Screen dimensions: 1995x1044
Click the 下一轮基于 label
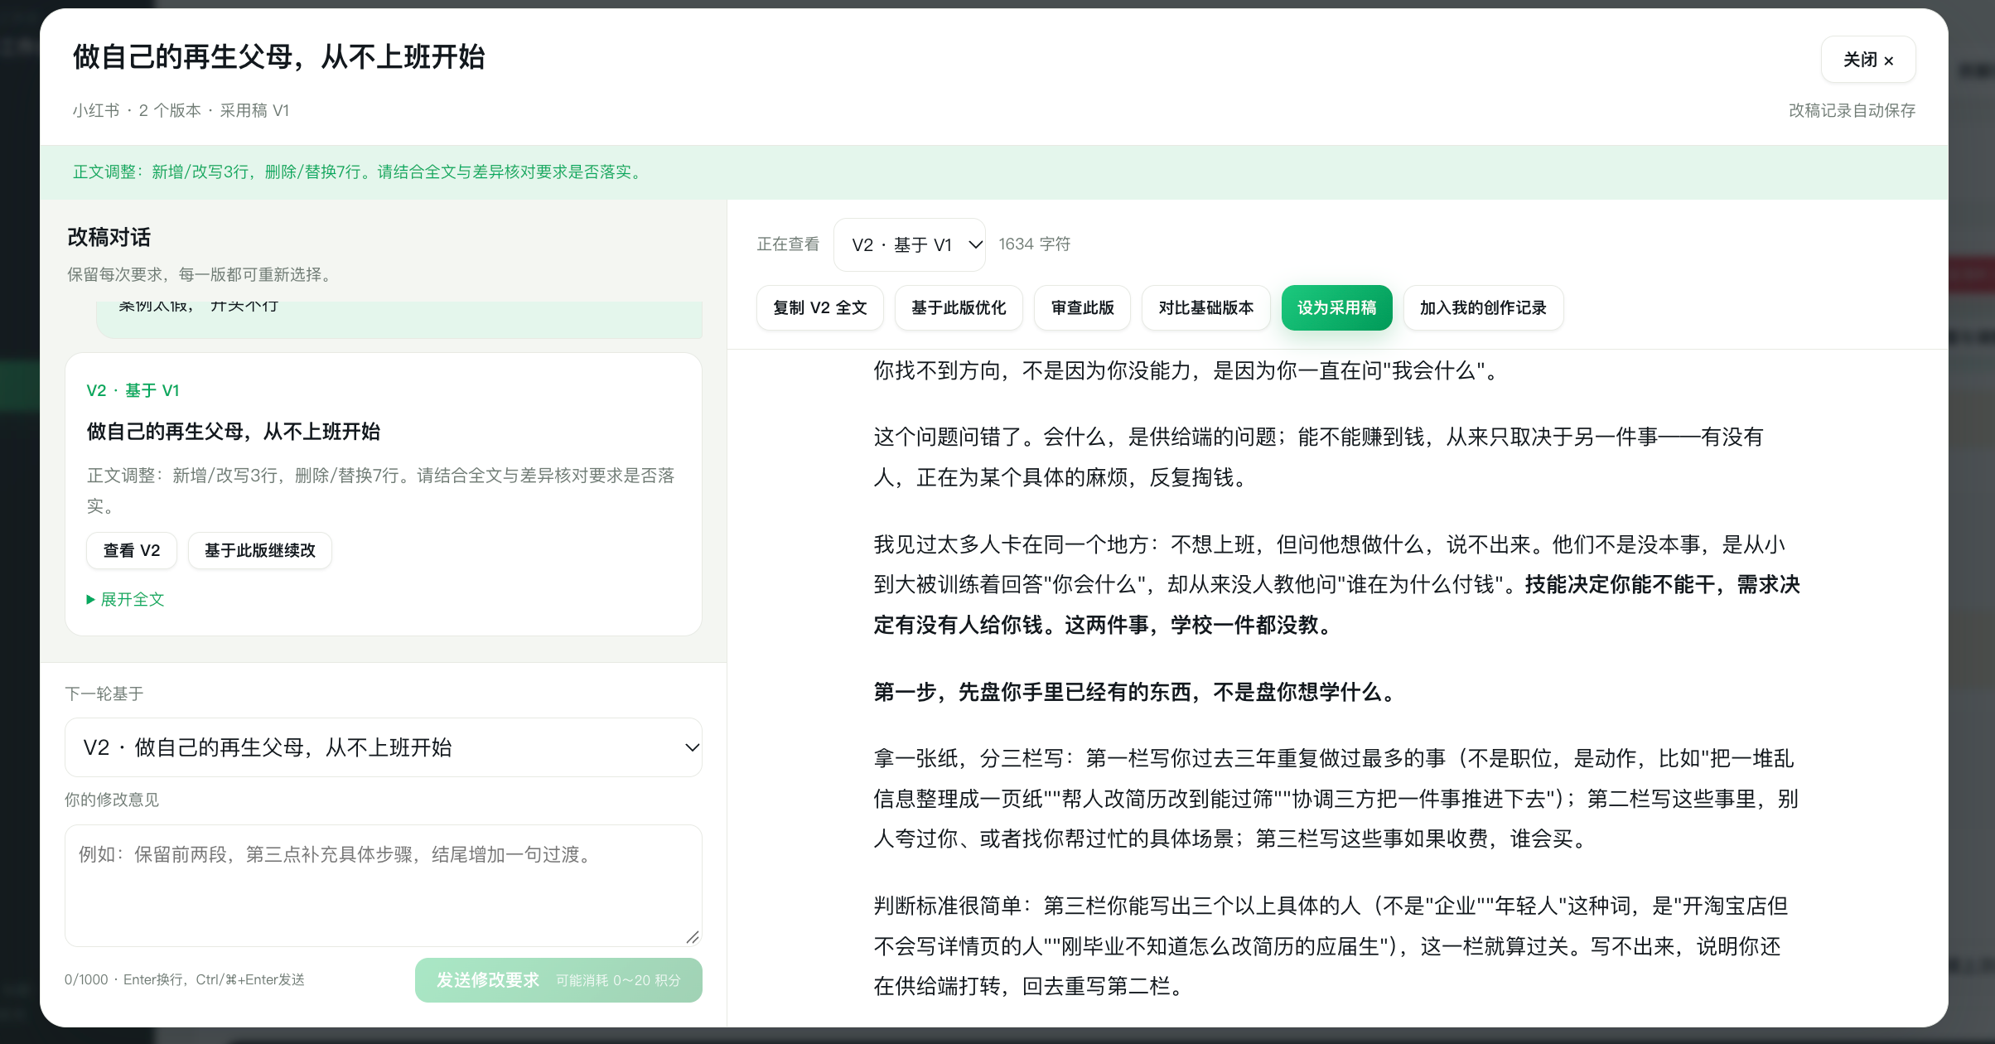(104, 694)
